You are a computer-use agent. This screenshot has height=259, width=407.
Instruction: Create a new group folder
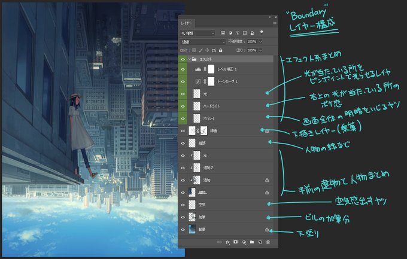click(x=252, y=242)
